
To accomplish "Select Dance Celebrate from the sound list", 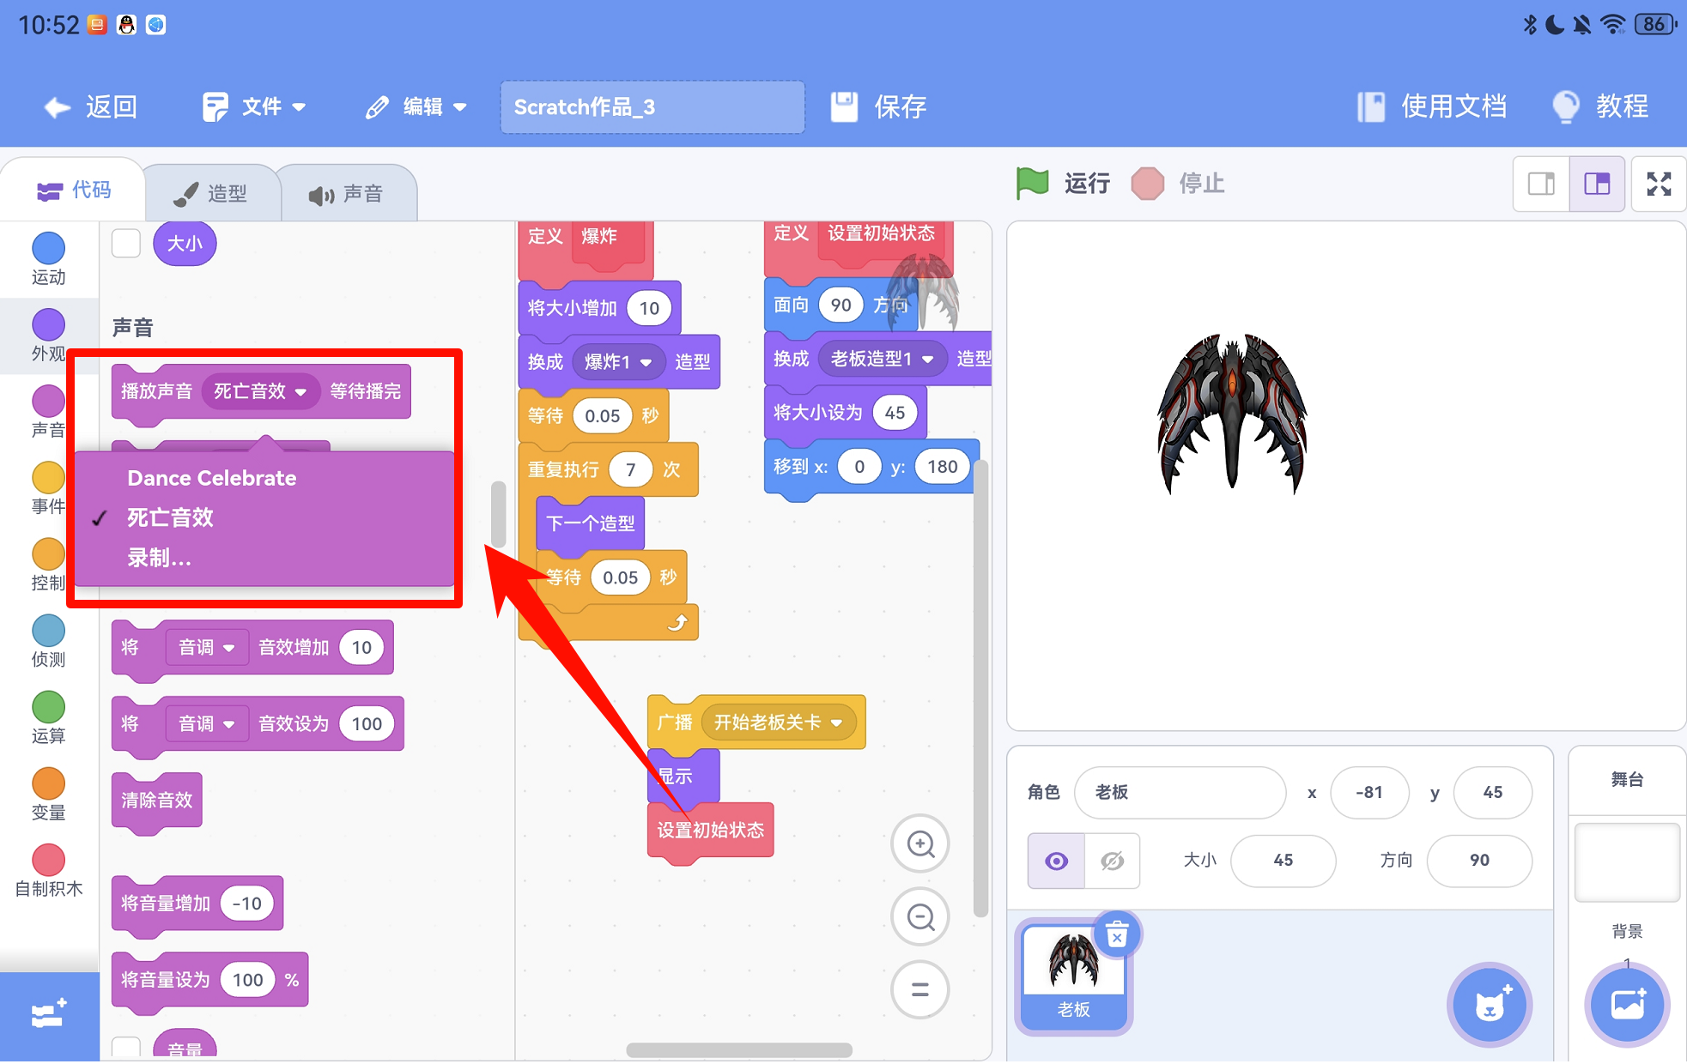I will (212, 478).
